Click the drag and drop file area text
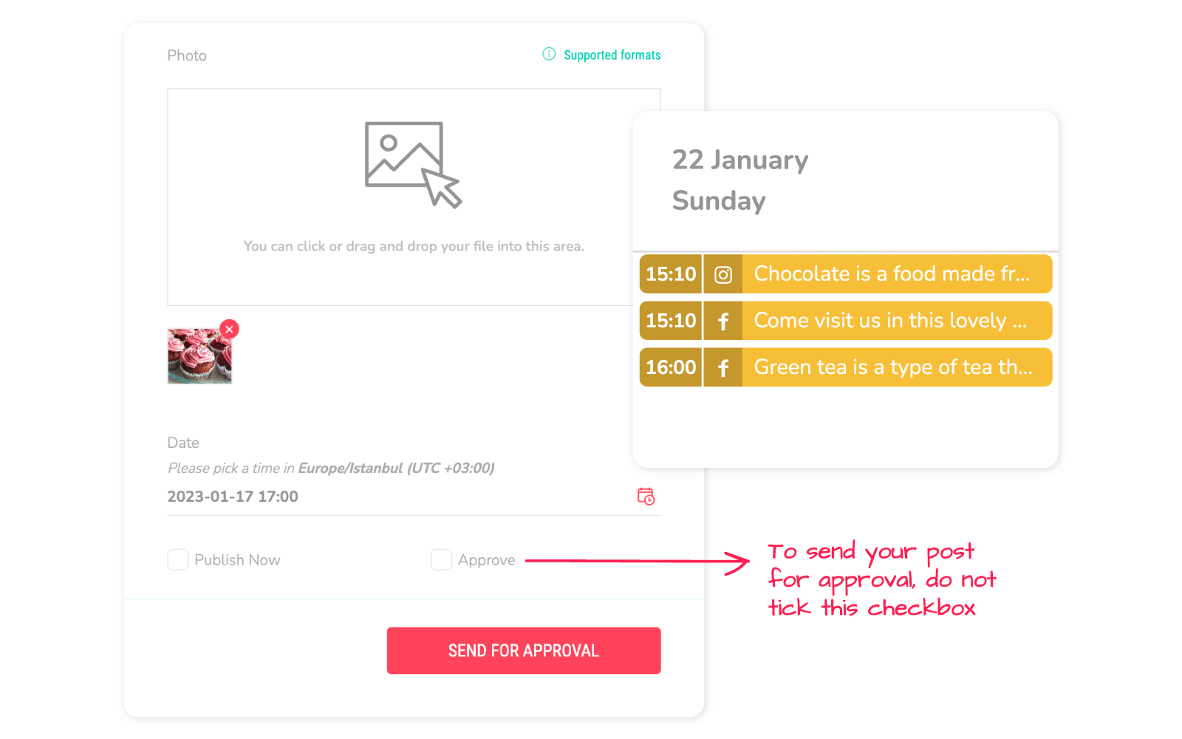This screenshot has width=1182, height=739. coord(414,246)
